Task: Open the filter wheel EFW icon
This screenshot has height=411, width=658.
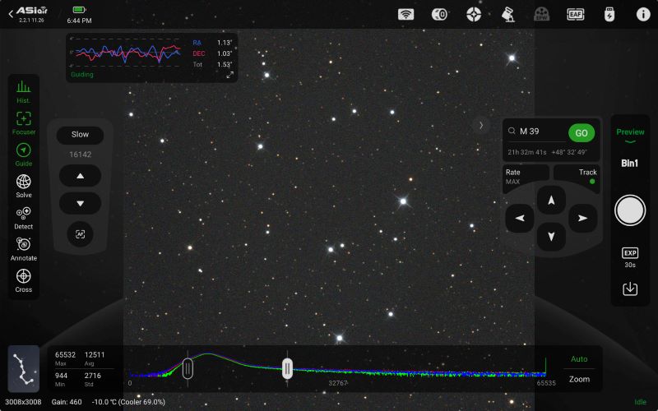Action: [x=542, y=14]
